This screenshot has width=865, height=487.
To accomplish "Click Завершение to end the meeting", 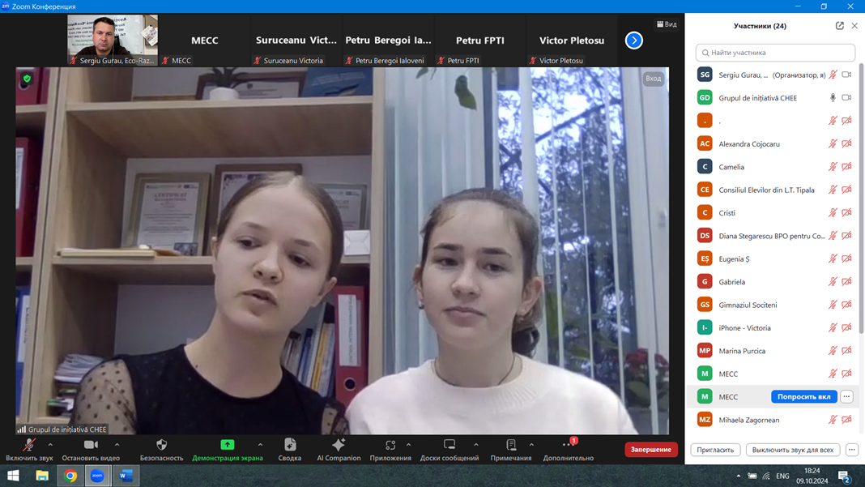I will point(651,450).
